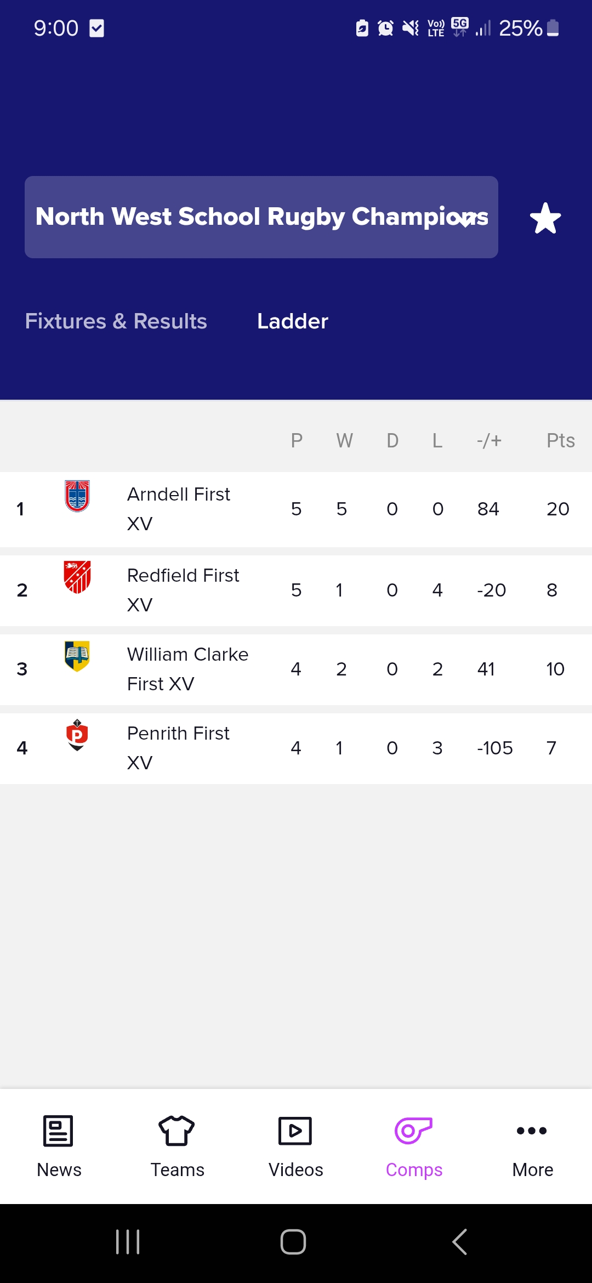Select Penrith First XV team name
592x1283 pixels.
coord(178,748)
